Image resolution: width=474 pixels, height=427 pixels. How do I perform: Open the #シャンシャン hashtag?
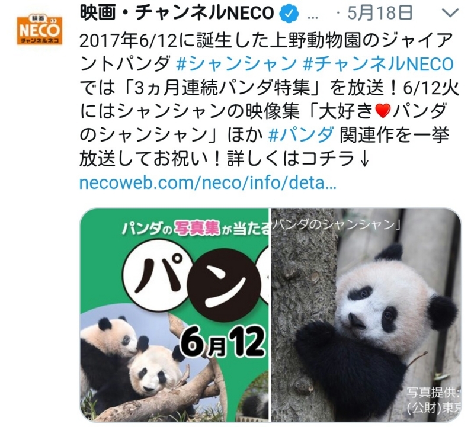click(236, 64)
